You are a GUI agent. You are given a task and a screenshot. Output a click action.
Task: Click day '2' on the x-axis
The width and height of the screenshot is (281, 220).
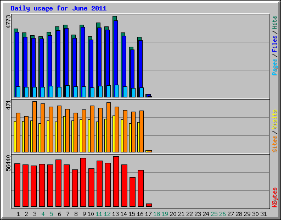[26, 214]
